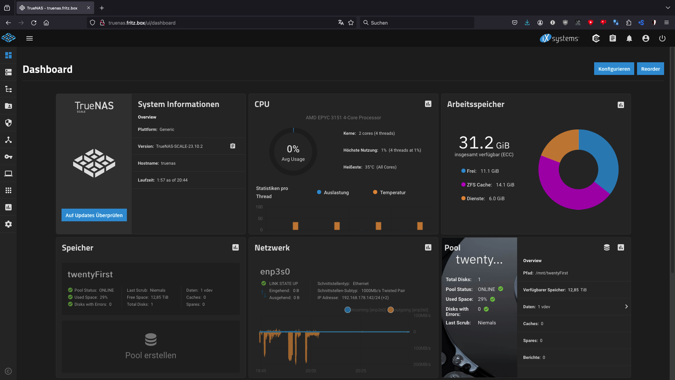The height and width of the screenshot is (380, 675).
Task: Click Auf Updates Überprüfen button
Action: point(94,215)
